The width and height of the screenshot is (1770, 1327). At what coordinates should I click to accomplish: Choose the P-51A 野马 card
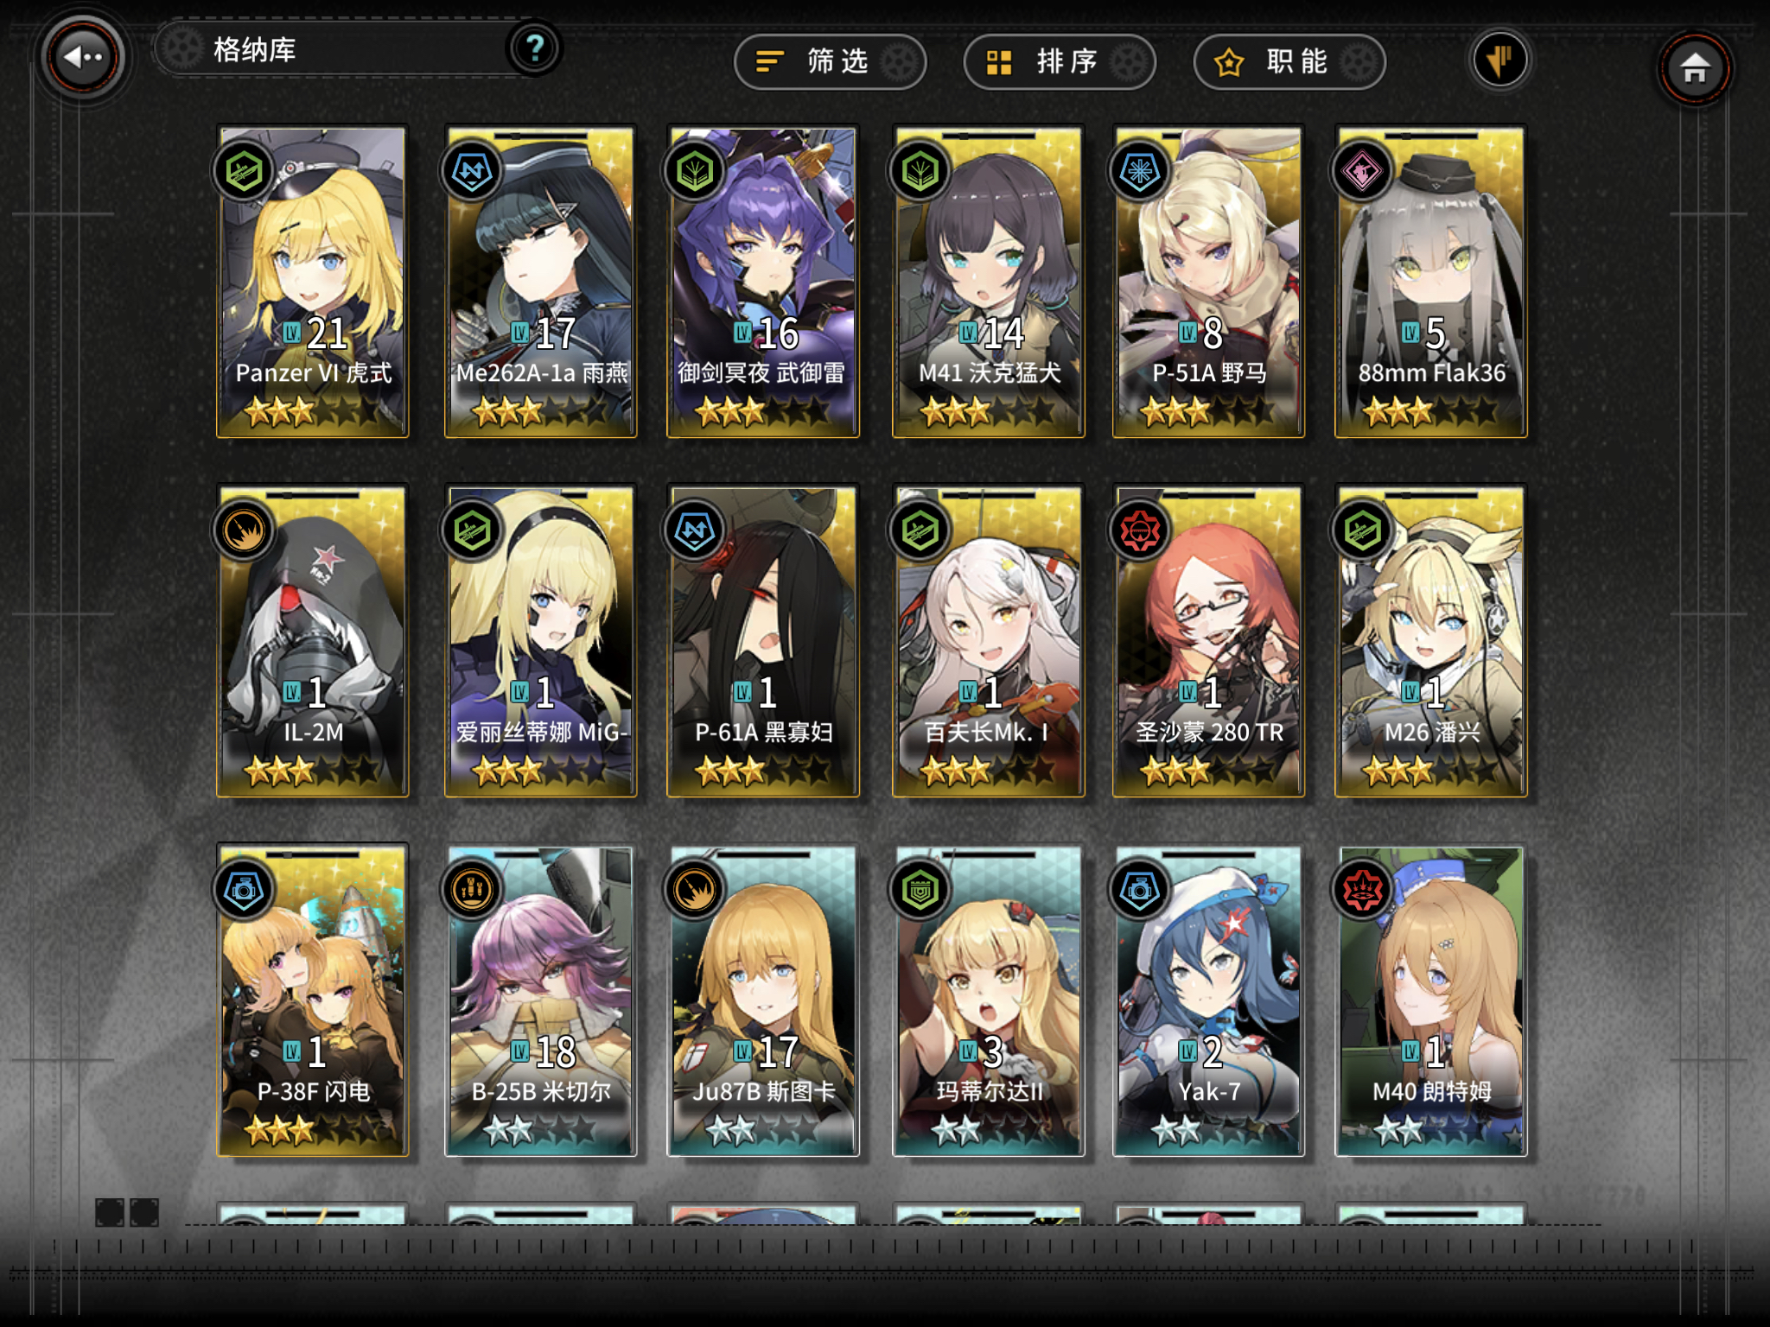1209,282
